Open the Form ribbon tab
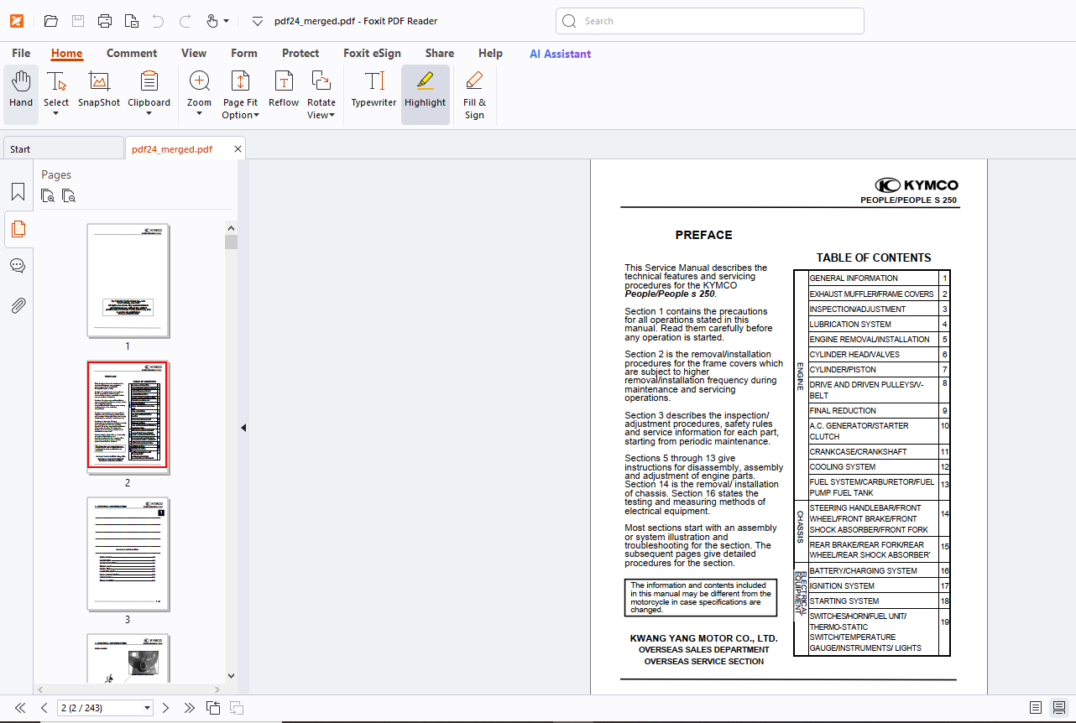Image resolution: width=1076 pixels, height=723 pixels. point(244,53)
